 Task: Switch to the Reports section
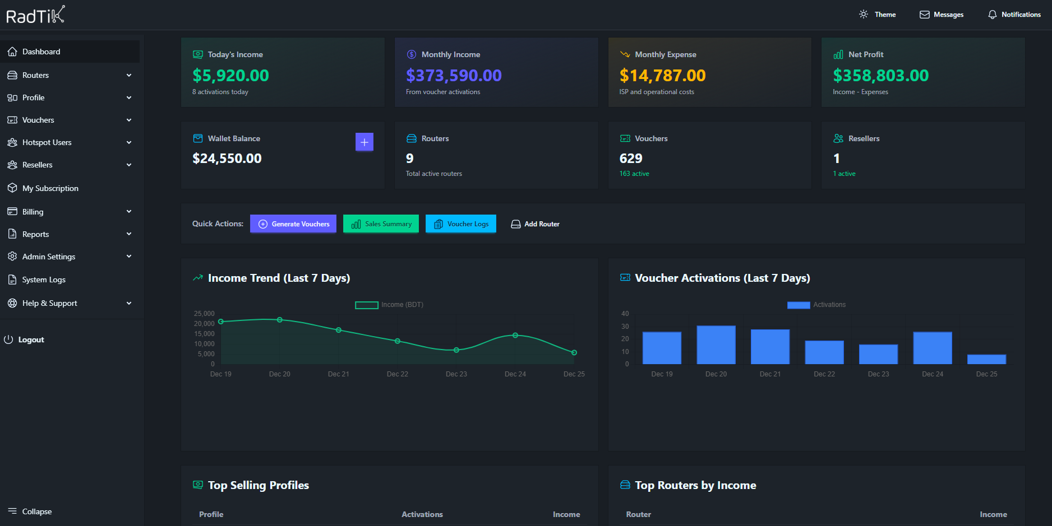tap(71, 234)
